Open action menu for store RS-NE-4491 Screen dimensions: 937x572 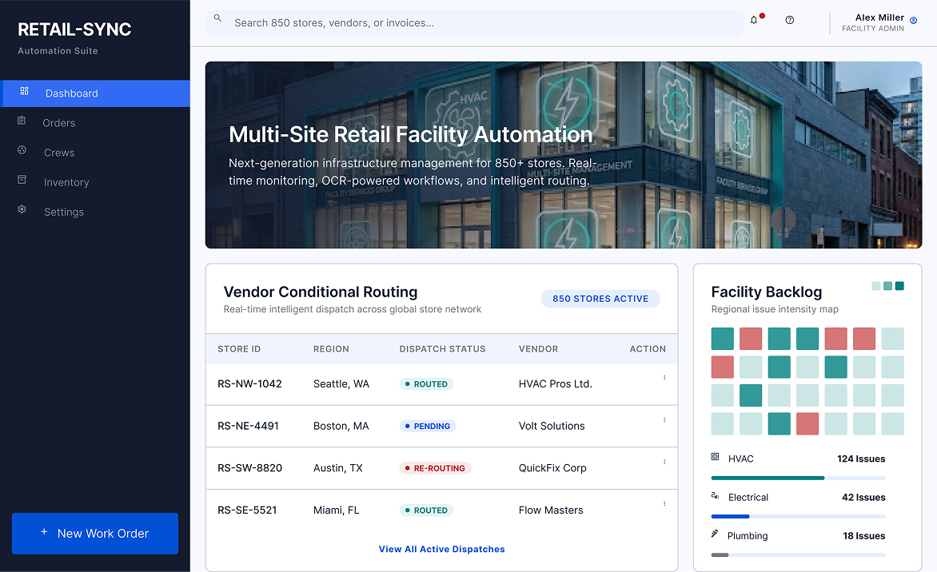click(x=664, y=419)
